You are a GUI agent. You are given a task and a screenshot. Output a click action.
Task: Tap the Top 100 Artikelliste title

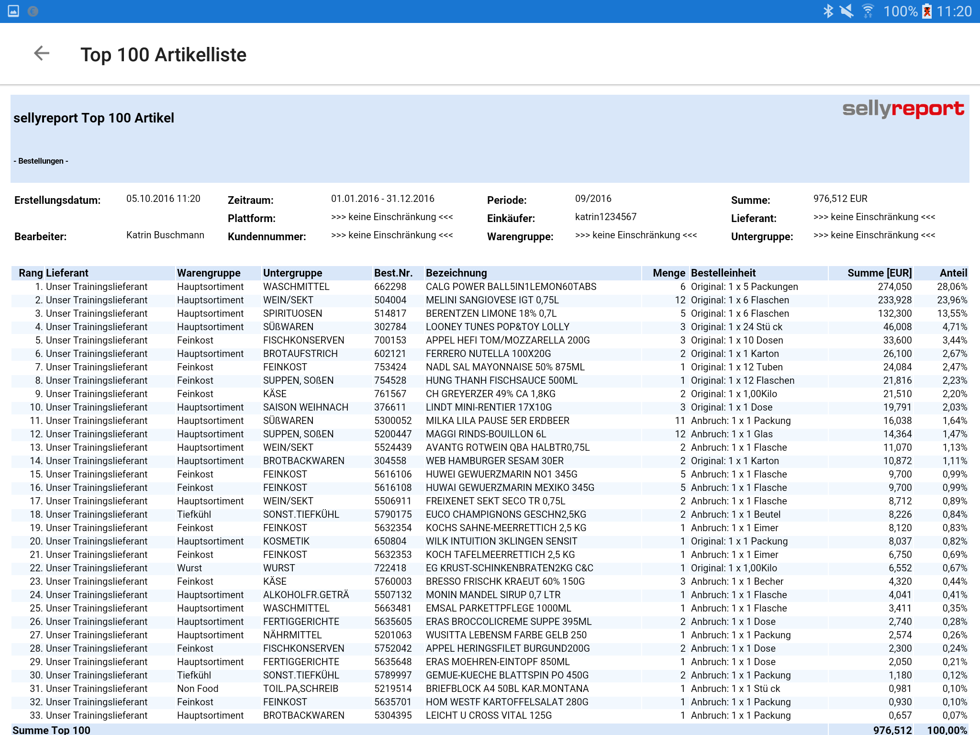(x=163, y=55)
